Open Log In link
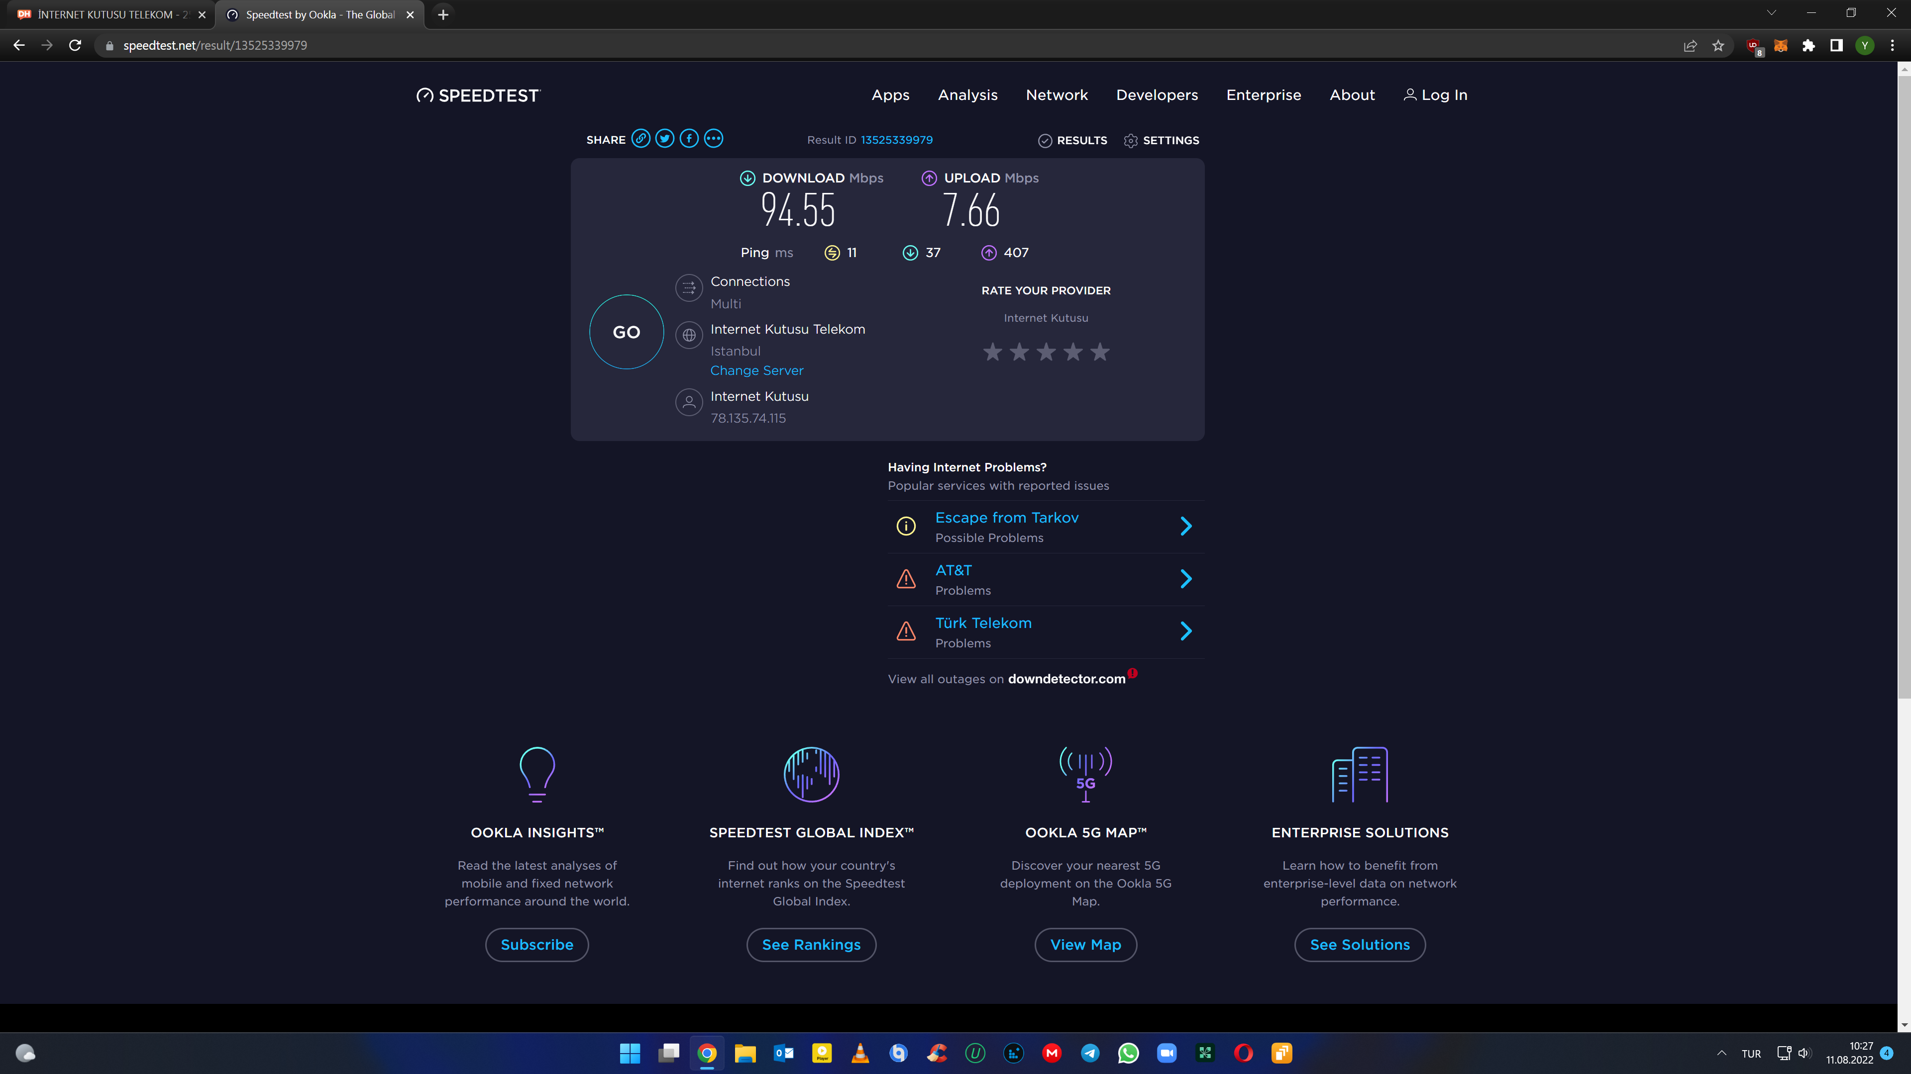1911x1074 pixels. point(1435,95)
